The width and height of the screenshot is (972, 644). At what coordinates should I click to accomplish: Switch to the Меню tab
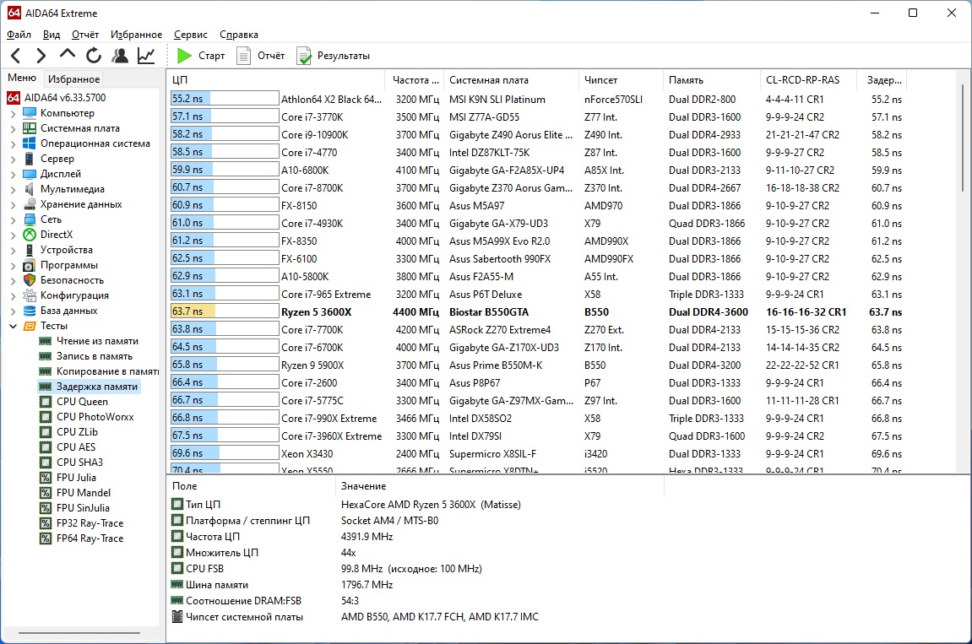click(22, 78)
